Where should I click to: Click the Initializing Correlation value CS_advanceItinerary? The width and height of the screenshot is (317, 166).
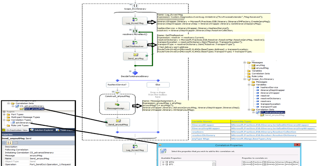click(x=41, y=153)
